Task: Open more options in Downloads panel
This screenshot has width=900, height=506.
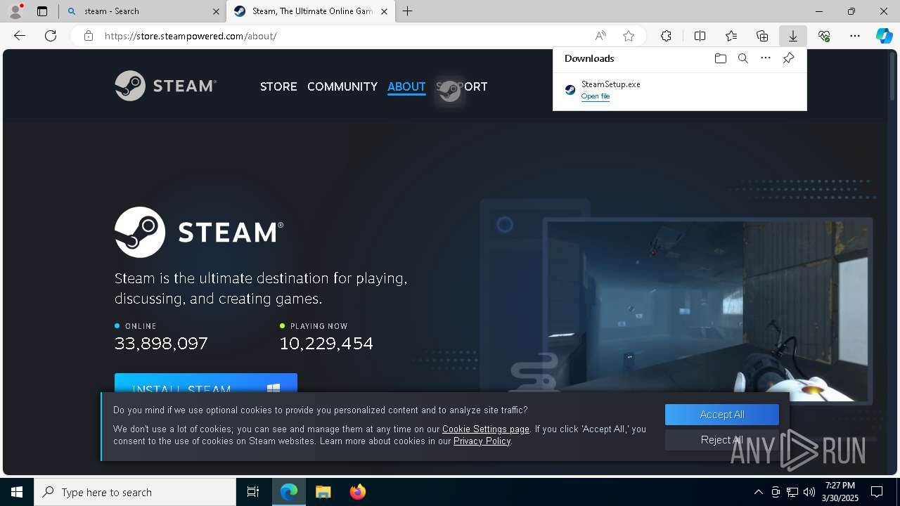Action: coord(766,58)
